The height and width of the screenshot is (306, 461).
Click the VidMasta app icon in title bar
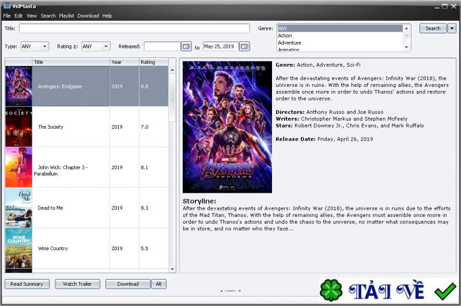(7, 6)
